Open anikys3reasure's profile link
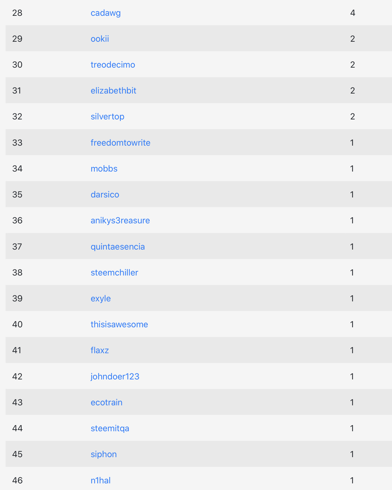This screenshot has height=490, width=392. (120, 221)
